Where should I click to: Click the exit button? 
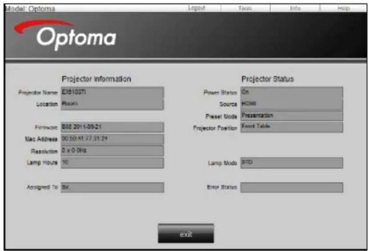pos(186,234)
